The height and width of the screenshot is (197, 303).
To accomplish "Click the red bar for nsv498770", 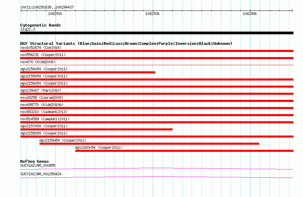I will coord(157,108).
